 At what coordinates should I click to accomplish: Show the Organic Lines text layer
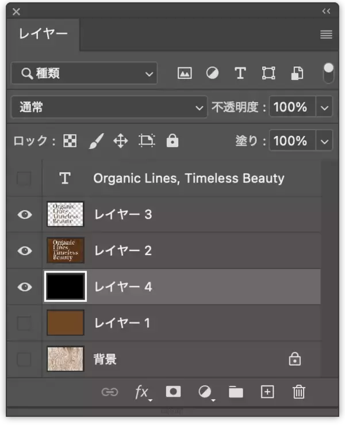(x=24, y=179)
